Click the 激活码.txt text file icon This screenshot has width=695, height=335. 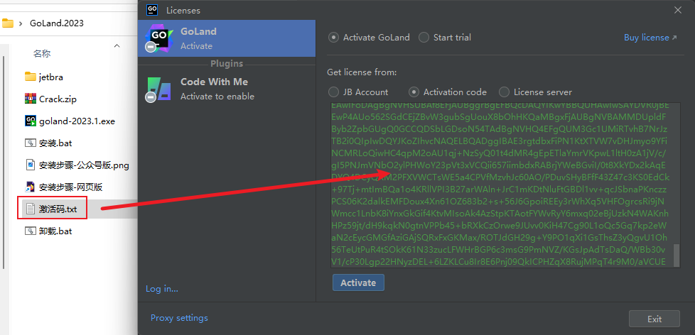point(30,209)
